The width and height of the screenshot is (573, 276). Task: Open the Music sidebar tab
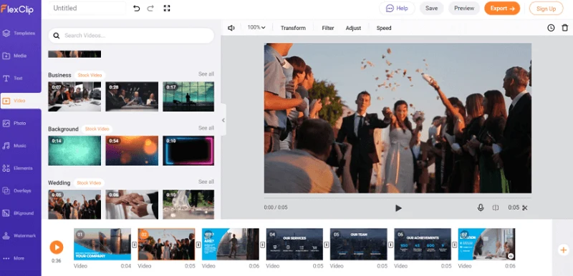19,146
